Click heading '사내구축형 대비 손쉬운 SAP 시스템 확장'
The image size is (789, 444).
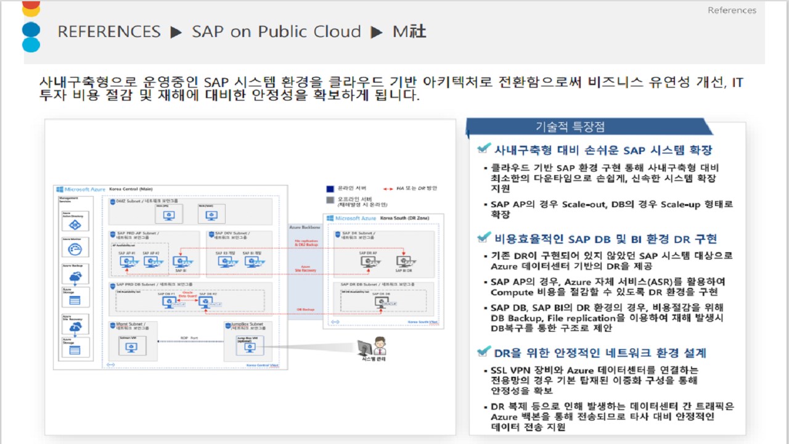[603, 150]
